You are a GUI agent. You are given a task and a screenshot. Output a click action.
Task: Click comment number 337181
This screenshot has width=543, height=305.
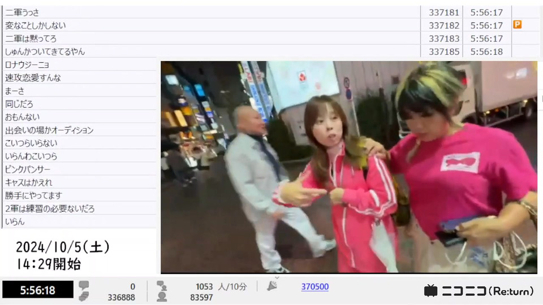444,13
